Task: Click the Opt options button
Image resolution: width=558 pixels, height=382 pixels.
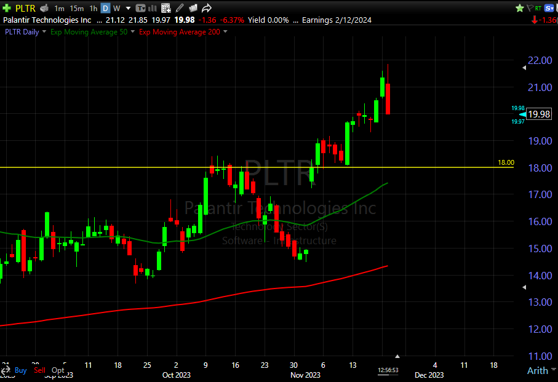Action: pyautogui.click(x=58, y=370)
